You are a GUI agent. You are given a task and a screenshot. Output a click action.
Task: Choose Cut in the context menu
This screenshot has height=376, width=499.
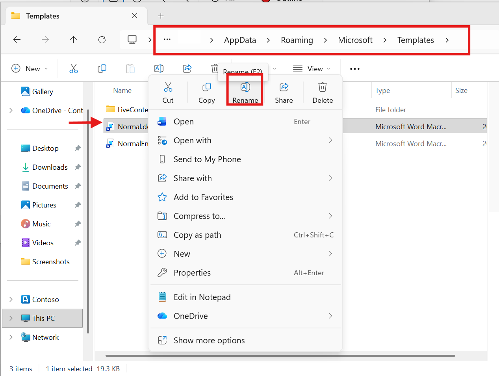coord(168,93)
